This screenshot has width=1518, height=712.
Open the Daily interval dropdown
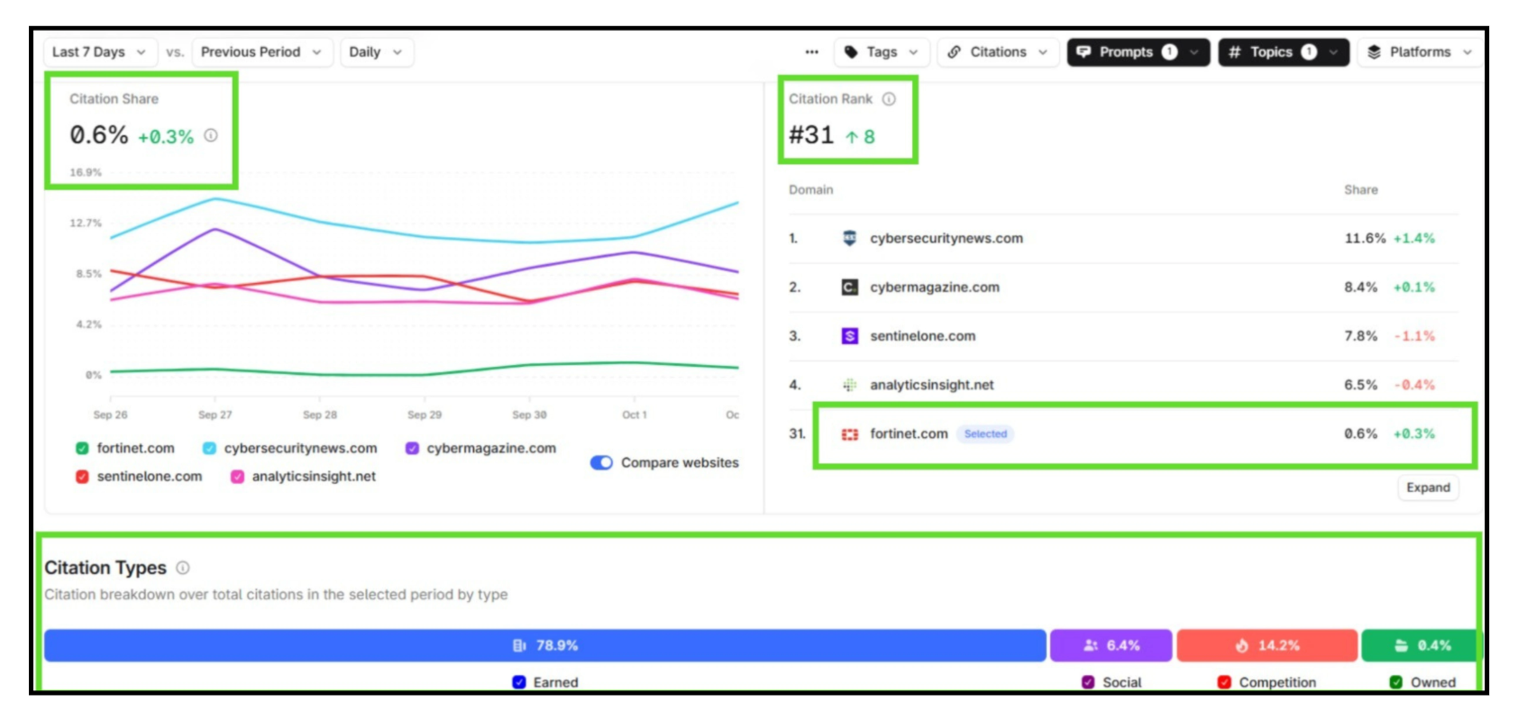376,52
